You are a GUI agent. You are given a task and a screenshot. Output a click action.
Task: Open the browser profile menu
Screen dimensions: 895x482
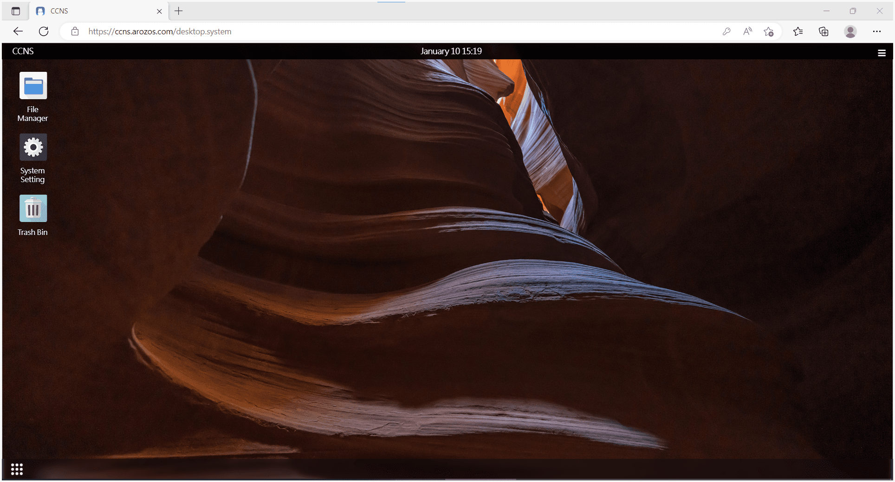tap(850, 32)
